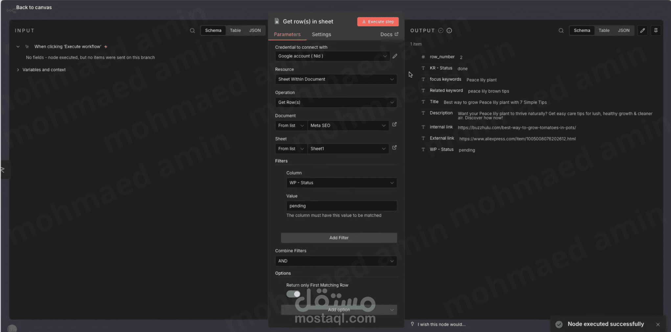Screen dimensions: 671x332
Task: Pin the output data
Action: [656, 31]
